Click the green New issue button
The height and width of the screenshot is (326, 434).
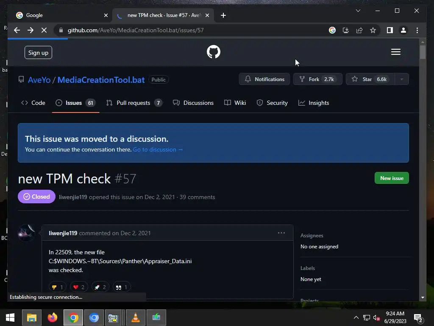[x=392, y=178]
